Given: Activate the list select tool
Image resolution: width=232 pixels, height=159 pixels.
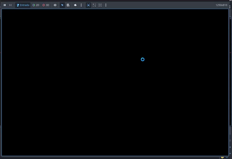Looking at the screenshot, I should [68, 5].
